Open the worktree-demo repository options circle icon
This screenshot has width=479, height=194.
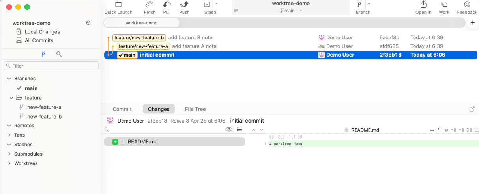point(88,23)
